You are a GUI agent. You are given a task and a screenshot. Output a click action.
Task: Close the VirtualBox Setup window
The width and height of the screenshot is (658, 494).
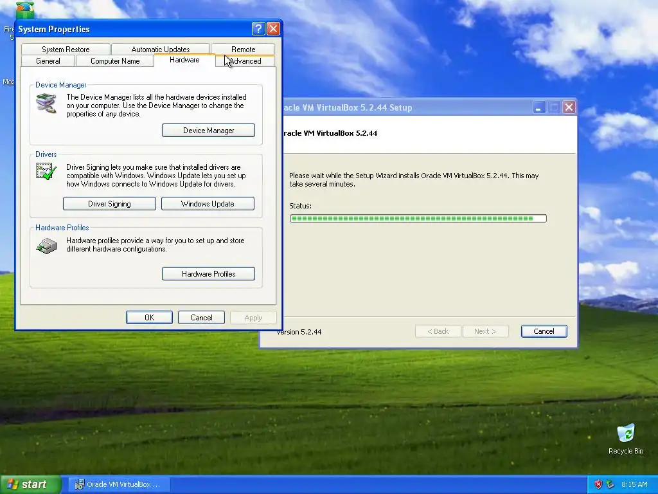569,107
